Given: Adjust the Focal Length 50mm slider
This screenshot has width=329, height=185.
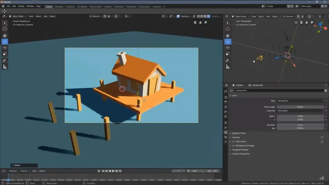Looking at the screenshot, I should (x=300, y=107).
